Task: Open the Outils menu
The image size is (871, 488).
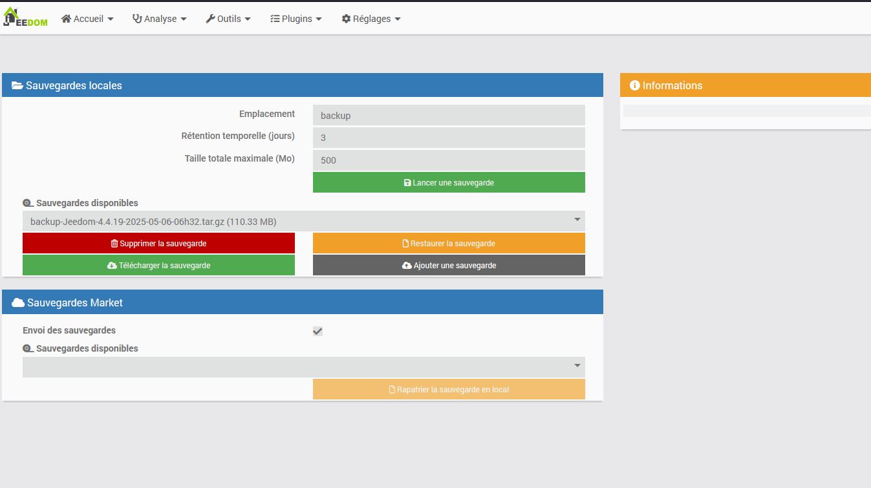Action: [x=228, y=19]
